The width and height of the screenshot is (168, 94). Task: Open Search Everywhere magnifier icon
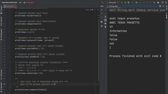pos(166,2)
